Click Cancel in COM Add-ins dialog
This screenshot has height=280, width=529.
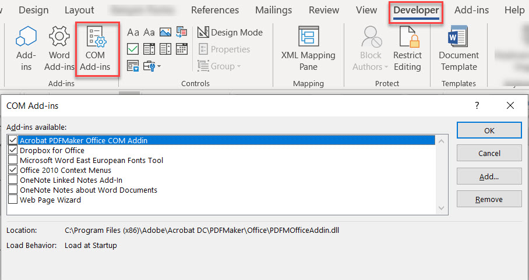[489, 153]
